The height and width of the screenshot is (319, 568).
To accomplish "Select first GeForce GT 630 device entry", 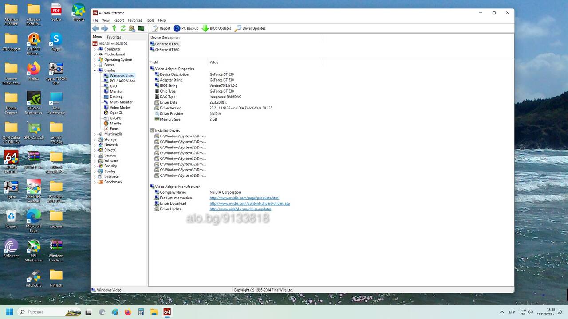I will [167, 44].
